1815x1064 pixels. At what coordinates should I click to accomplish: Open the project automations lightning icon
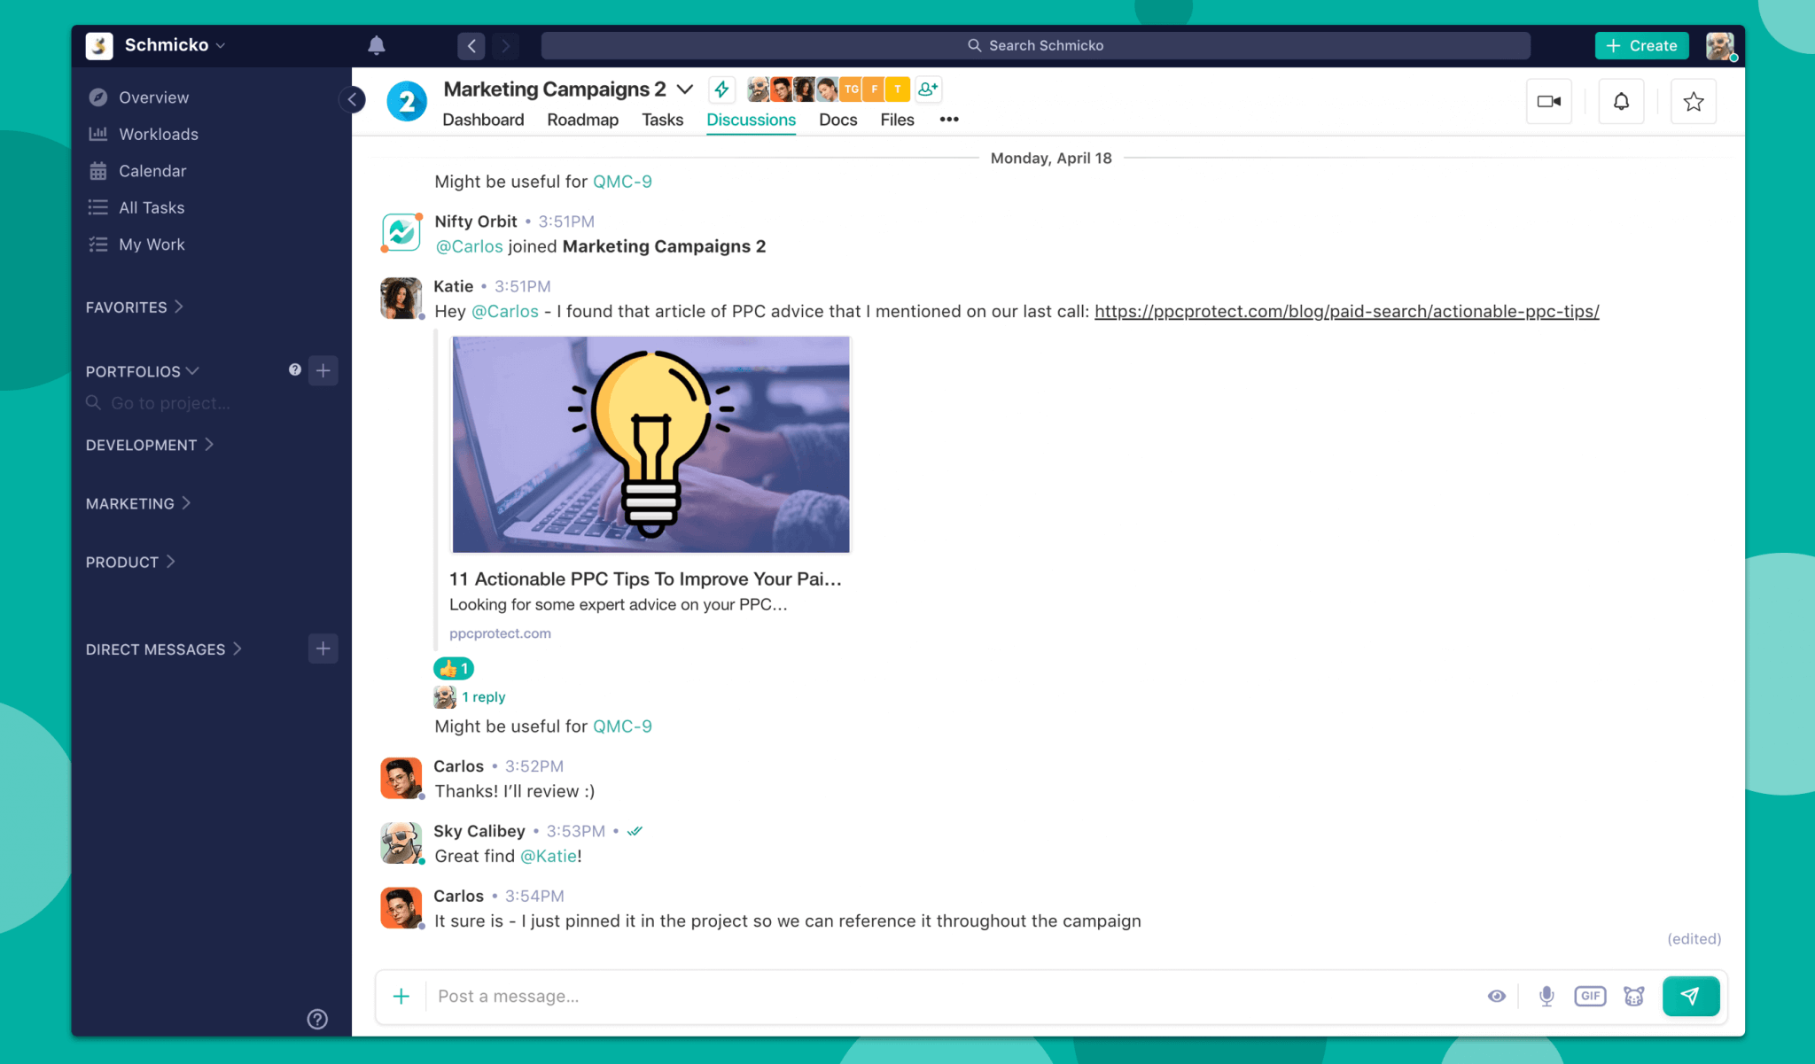[x=721, y=89]
